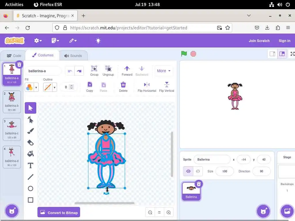
Task: Select the Scratch browser tab
Action: (x=45, y=16)
